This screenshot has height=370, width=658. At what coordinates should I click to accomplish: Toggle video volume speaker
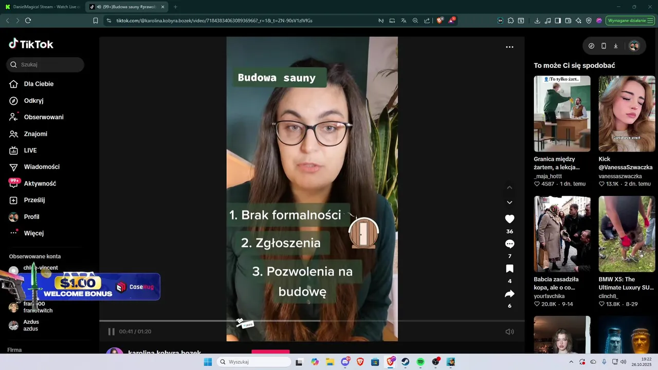click(x=509, y=331)
